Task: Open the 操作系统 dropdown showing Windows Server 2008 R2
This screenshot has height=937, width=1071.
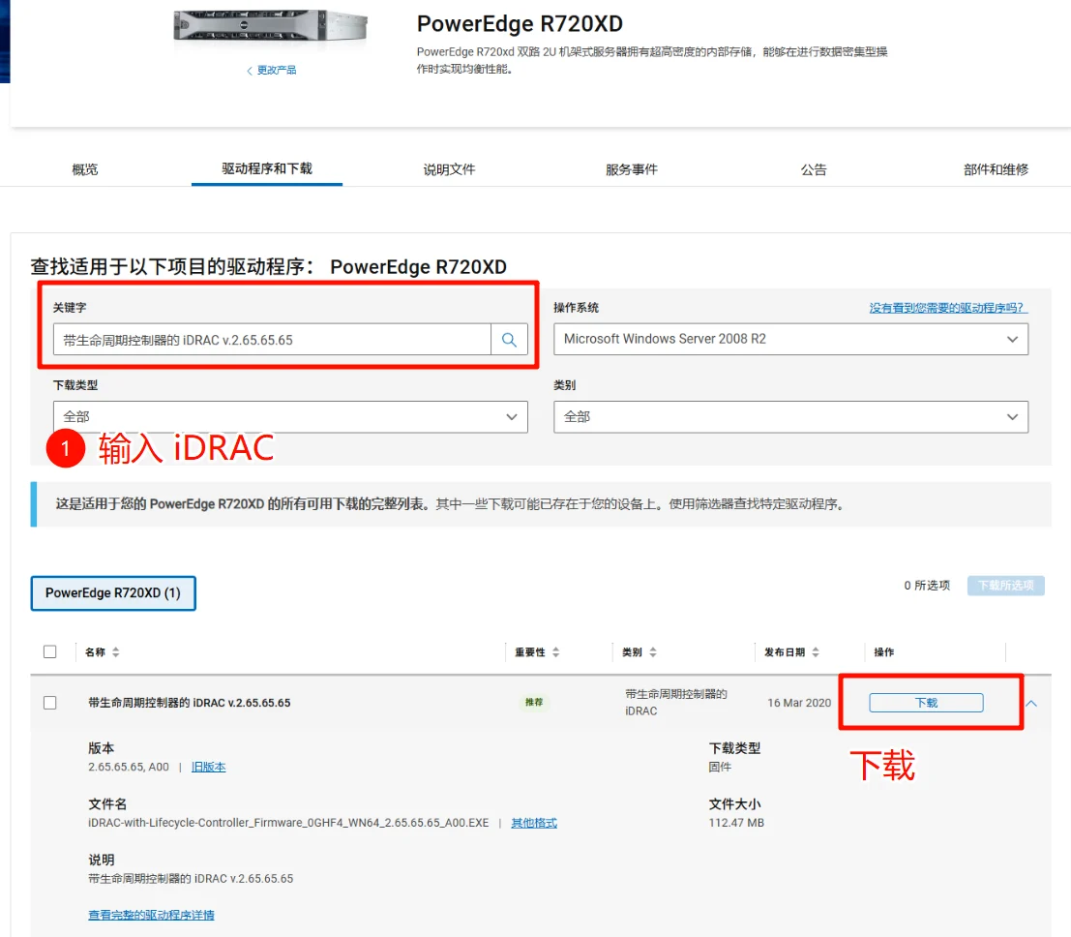Action: 790,339
